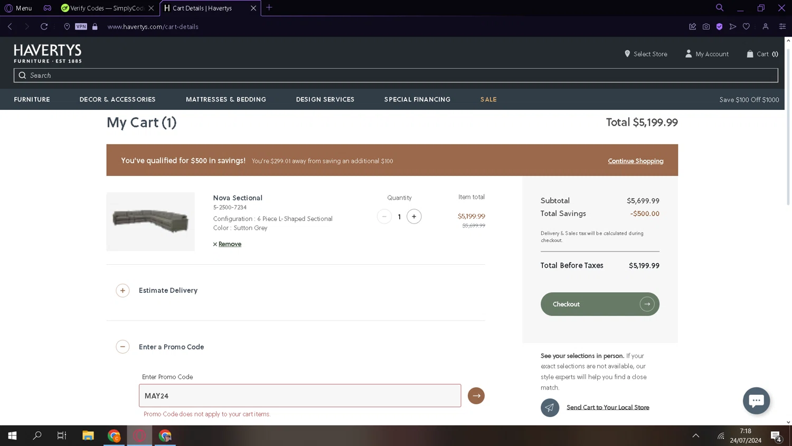Click the send flow arrow icon in toolbar

[x=733, y=26]
